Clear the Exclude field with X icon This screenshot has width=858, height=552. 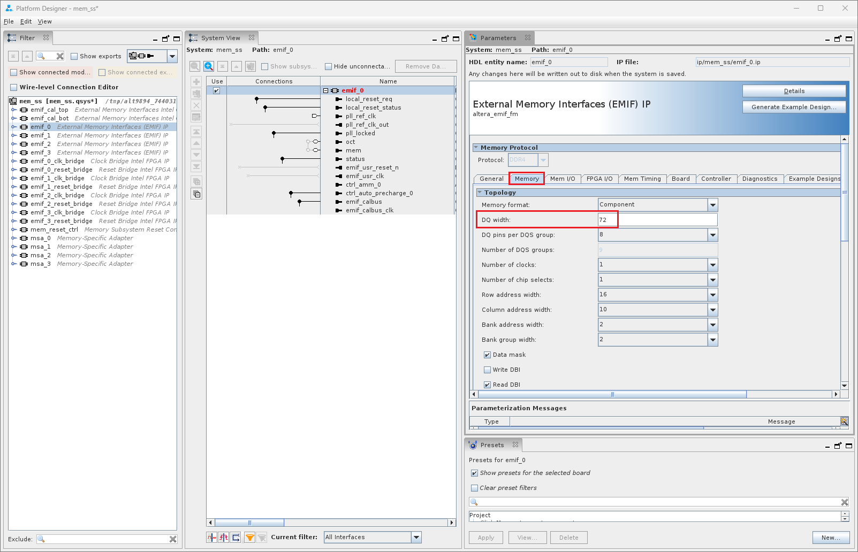click(173, 539)
